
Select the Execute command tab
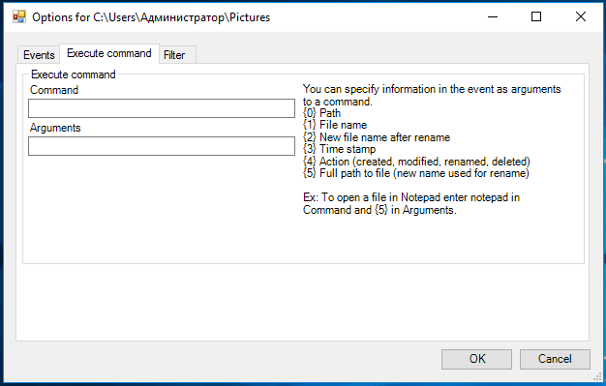pos(109,53)
